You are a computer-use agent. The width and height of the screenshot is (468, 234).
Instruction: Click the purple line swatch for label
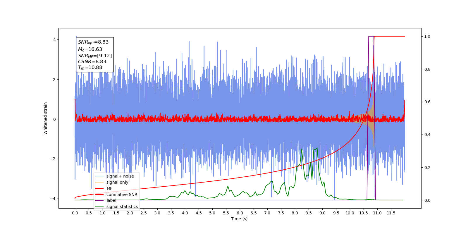coord(99,200)
